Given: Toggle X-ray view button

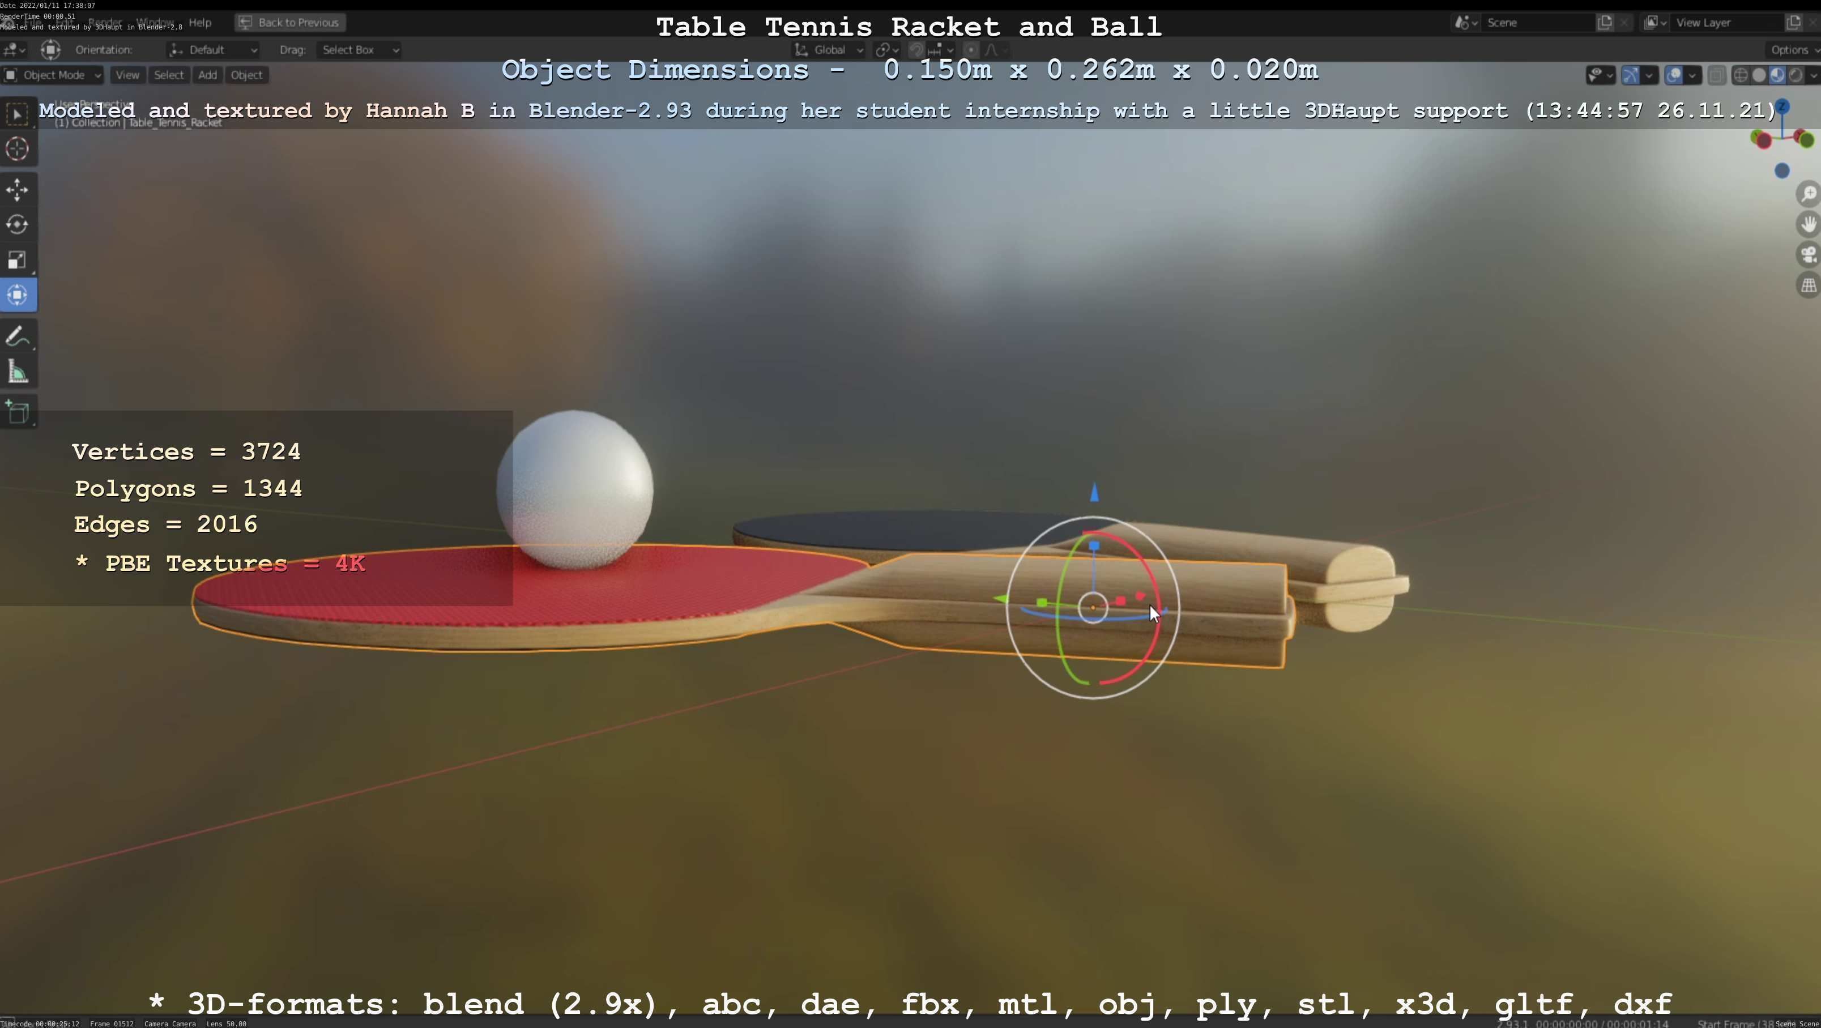Looking at the screenshot, I should [x=1716, y=75].
